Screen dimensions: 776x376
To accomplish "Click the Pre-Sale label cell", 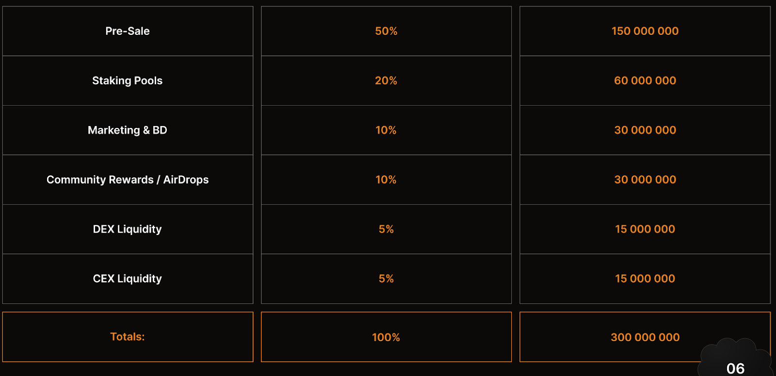I will 128,31.
